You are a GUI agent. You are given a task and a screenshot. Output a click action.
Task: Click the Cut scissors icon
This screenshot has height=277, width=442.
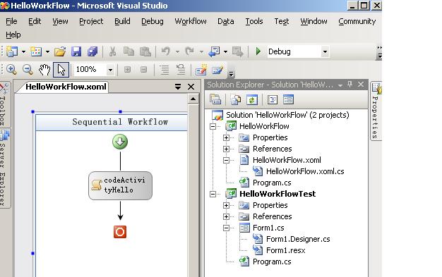click(x=112, y=51)
